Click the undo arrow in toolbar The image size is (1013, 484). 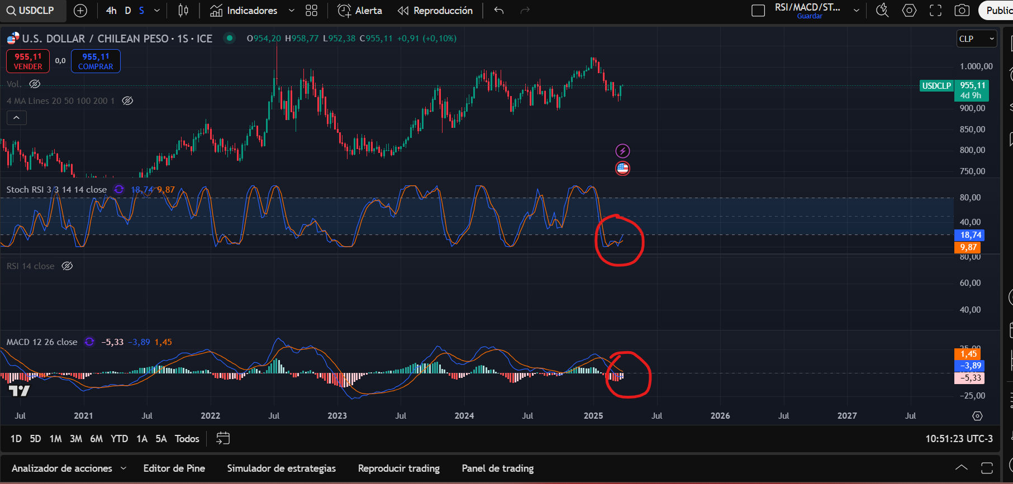tap(499, 11)
